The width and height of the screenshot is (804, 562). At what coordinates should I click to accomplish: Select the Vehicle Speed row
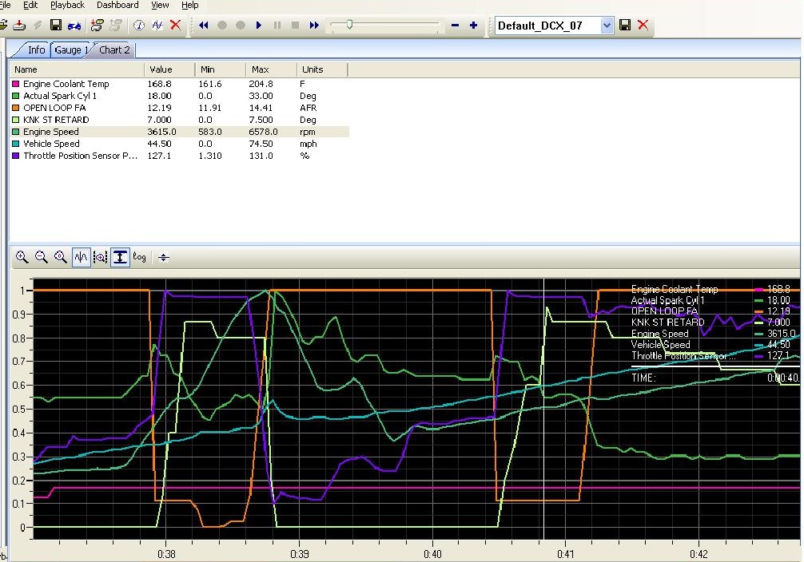pos(180,144)
